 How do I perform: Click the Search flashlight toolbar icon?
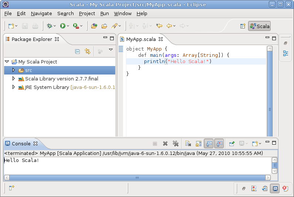coord(114,26)
